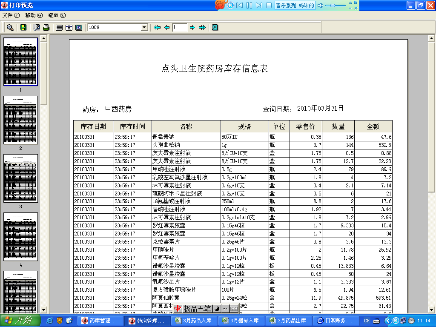The height and width of the screenshot is (327, 436).
Task: Go to last page double-right arrow
Action: [x=202, y=28]
